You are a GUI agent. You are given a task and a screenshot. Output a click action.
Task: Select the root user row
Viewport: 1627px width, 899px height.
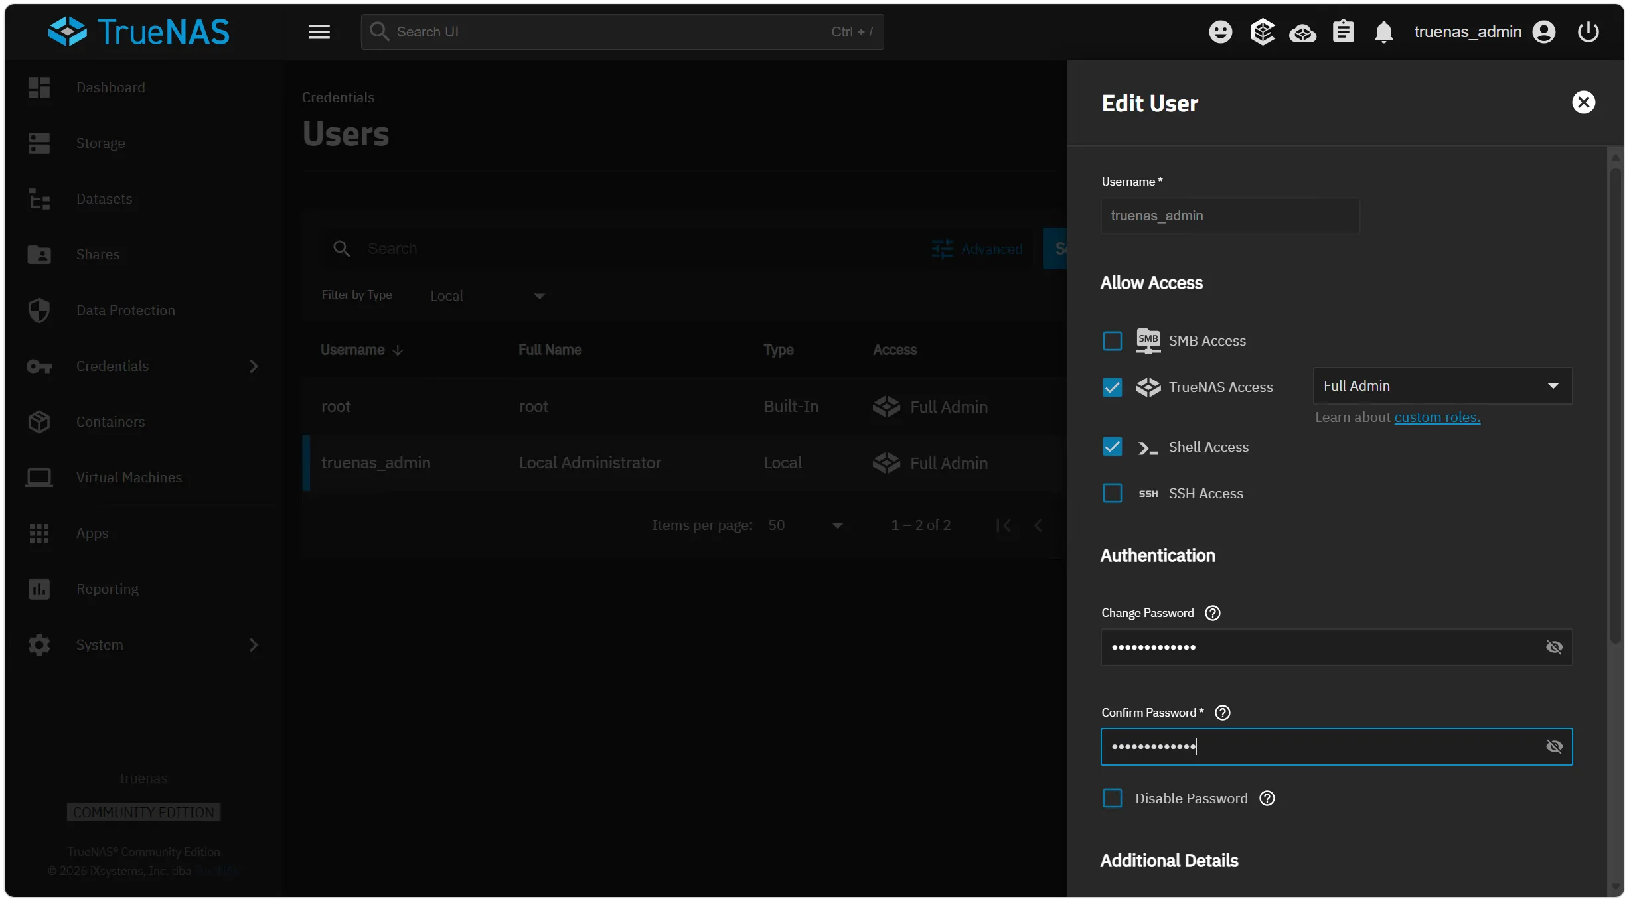pyautogui.click(x=684, y=407)
